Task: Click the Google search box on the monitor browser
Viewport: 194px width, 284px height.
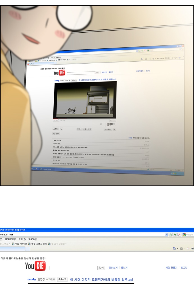Action: (x=163, y=50)
